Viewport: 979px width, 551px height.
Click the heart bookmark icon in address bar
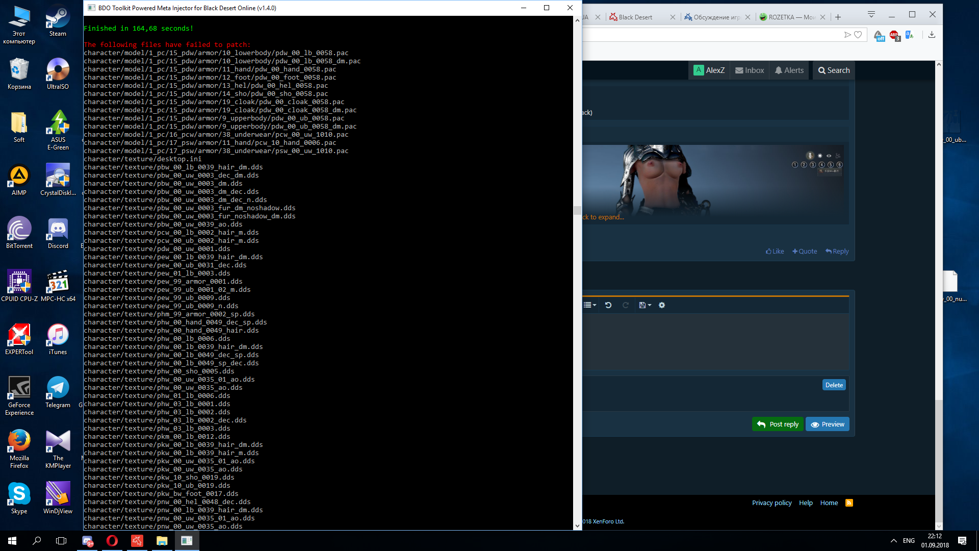[x=858, y=35]
